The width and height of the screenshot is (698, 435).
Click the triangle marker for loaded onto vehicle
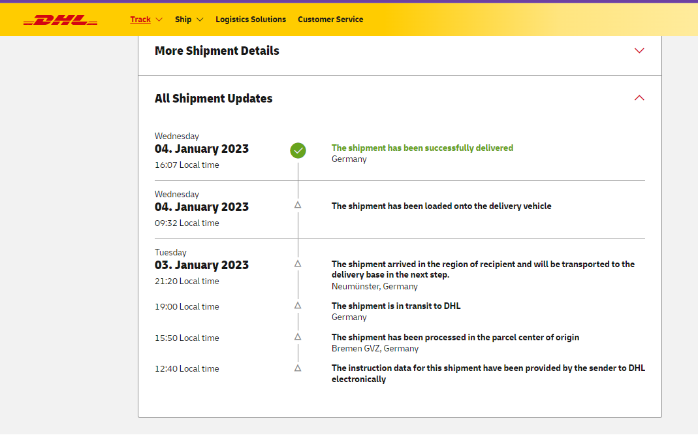pos(298,205)
